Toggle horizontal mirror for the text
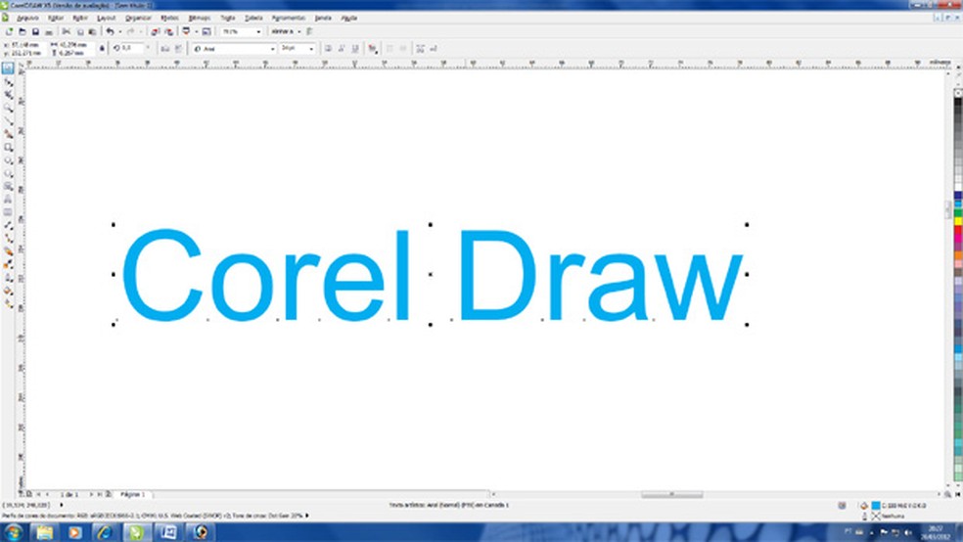The width and height of the screenshot is (963, 542). click(165, 49)
